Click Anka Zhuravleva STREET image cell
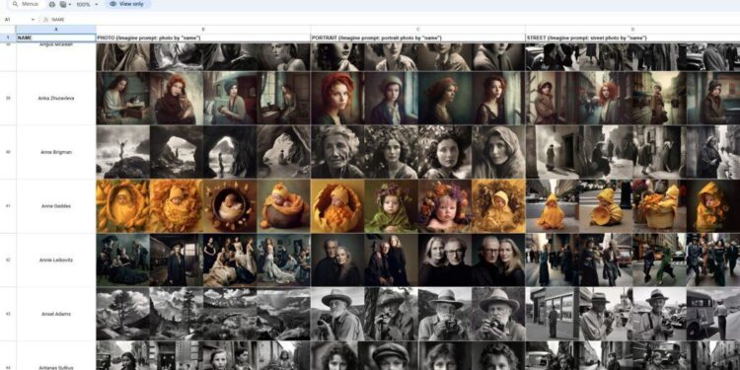Screen dimensions: 740x370 tap(632, 98)
